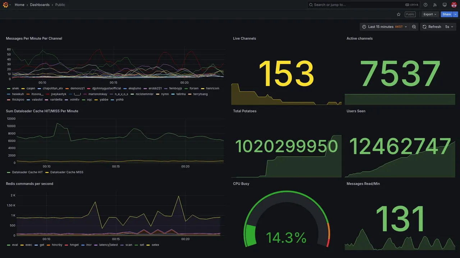The width and height of the screenshot is (460, 258).
Task: Click the Refresh dashboard button
Action: tap(431, 27)
